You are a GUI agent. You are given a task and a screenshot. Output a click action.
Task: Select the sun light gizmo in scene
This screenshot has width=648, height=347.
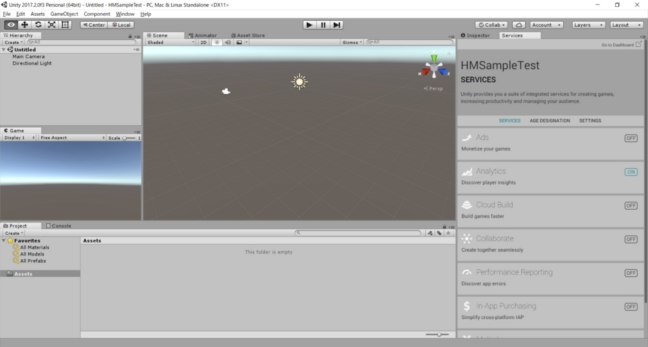(x=299, y=82)
